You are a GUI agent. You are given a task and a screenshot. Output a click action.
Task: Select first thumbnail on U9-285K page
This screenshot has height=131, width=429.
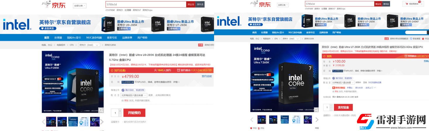[51, 122]
